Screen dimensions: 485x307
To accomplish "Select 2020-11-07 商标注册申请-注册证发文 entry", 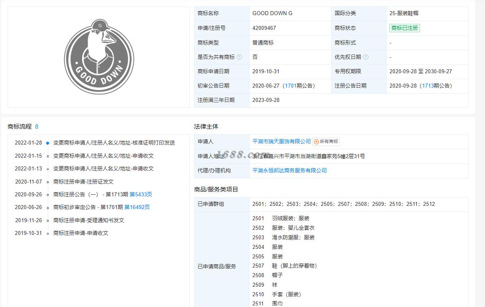I will point(83,182).
